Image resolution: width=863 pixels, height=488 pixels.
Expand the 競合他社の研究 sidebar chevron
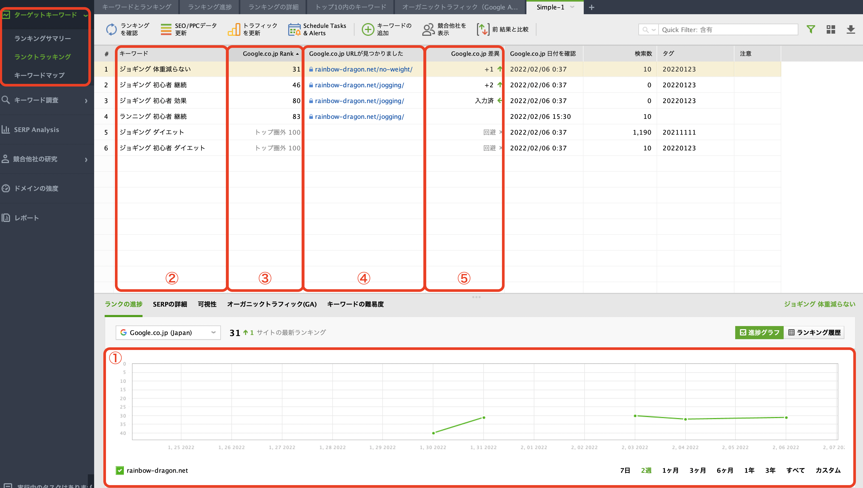tap(86, 160)
